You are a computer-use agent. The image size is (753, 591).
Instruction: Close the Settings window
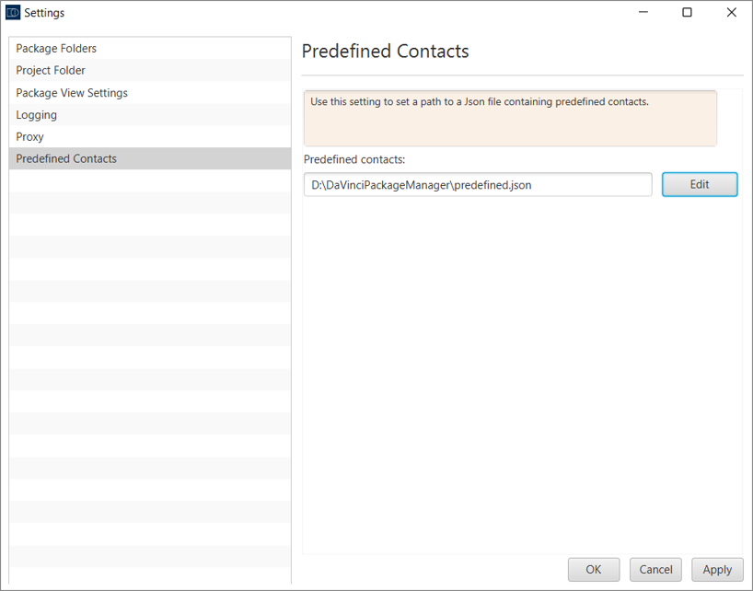(x=732, y=13)
